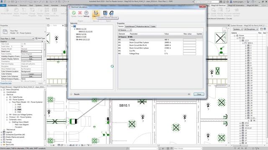268x150 pixels.
Task: Select 7,8,9 circuit in System Browser
Action: [247, 125]
